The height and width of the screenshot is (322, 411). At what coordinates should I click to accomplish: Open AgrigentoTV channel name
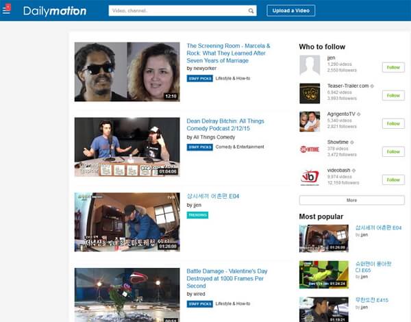(341, 114)
